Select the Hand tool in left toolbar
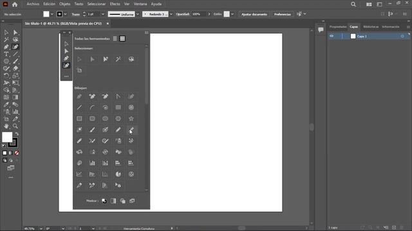The height and width of the screenshot is (231, 412). coord(6,126)
